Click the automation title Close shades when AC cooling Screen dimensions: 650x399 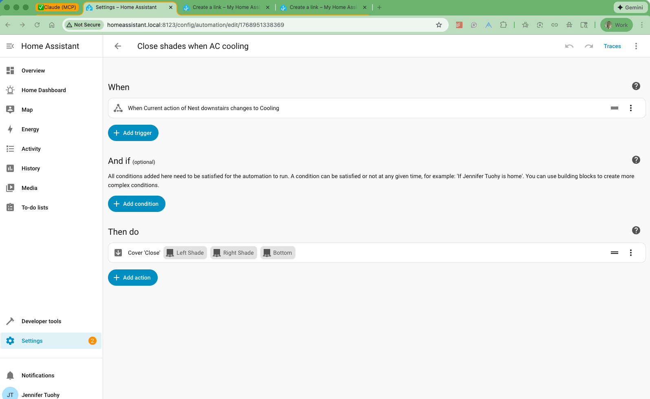click(x=193, y=46)
